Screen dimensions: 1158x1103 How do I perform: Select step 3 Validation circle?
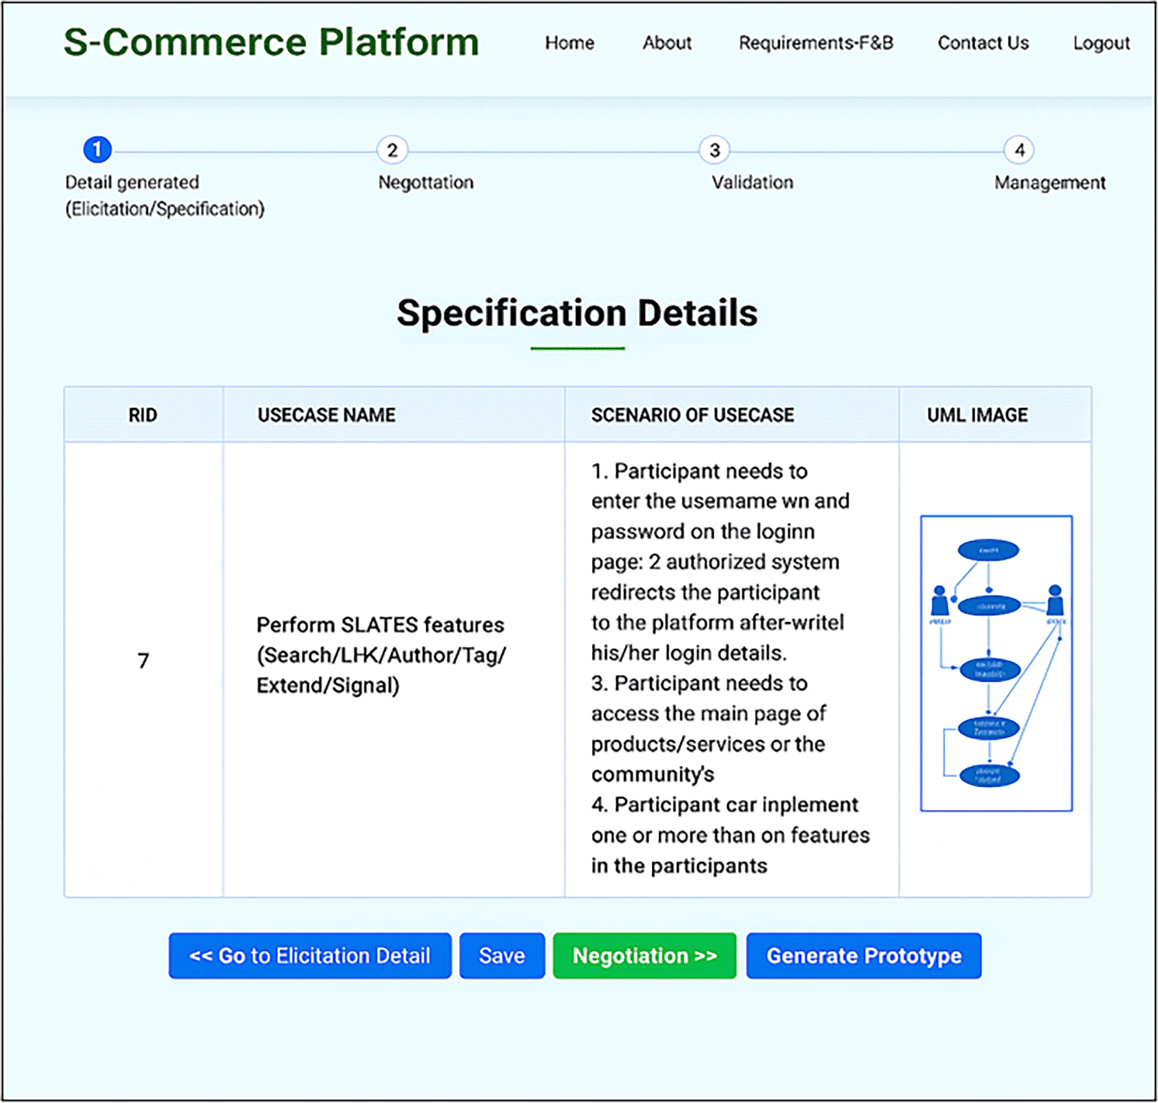(x=714, y=150)
